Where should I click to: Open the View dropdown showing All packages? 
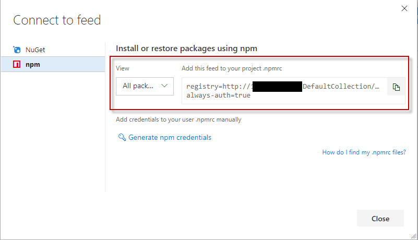coord(145,86)
